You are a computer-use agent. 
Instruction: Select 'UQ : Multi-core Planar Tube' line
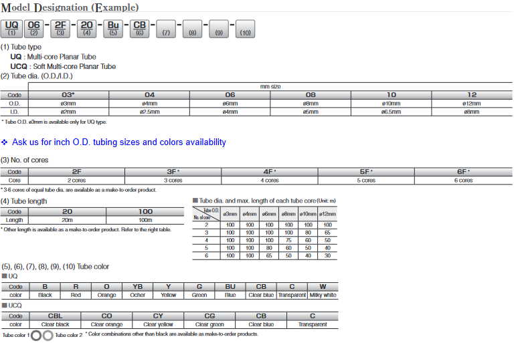click(53, 57)
